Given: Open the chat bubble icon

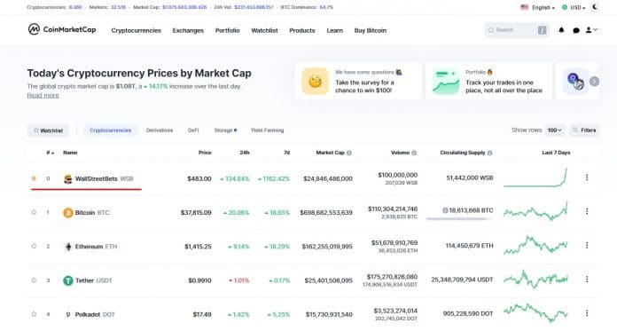Looking at the screenshot, I should click(x=576, y=30).
